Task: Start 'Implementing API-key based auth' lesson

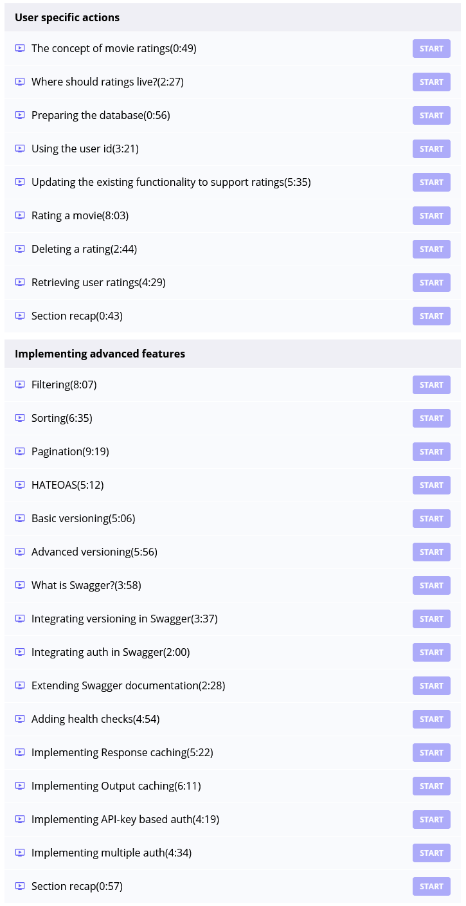Action: coord(431,819)
